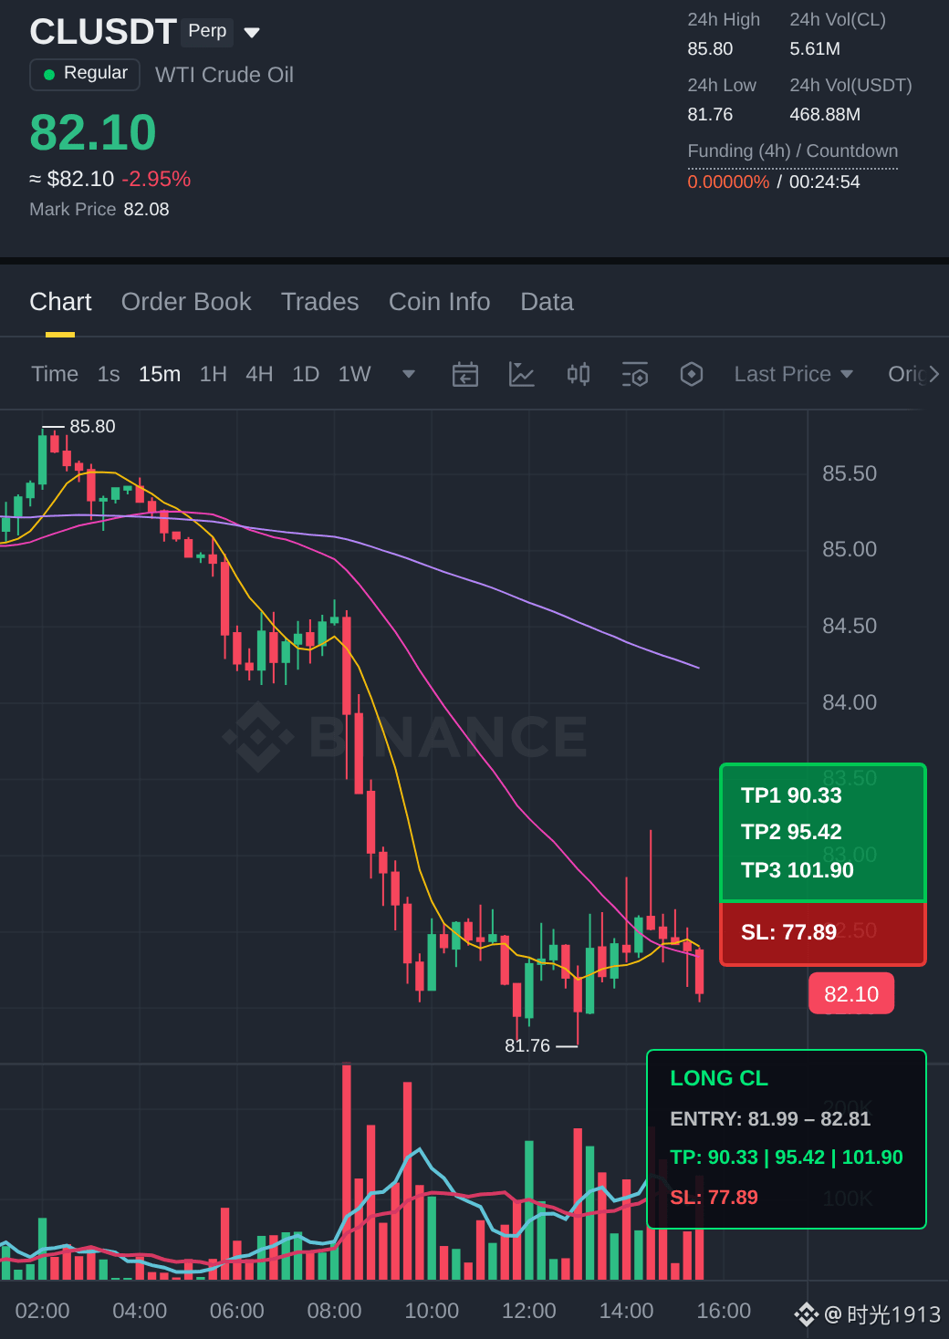Open the candlestick chart style icon
The image size is (949, 1339).
click(x=579, y=374)
